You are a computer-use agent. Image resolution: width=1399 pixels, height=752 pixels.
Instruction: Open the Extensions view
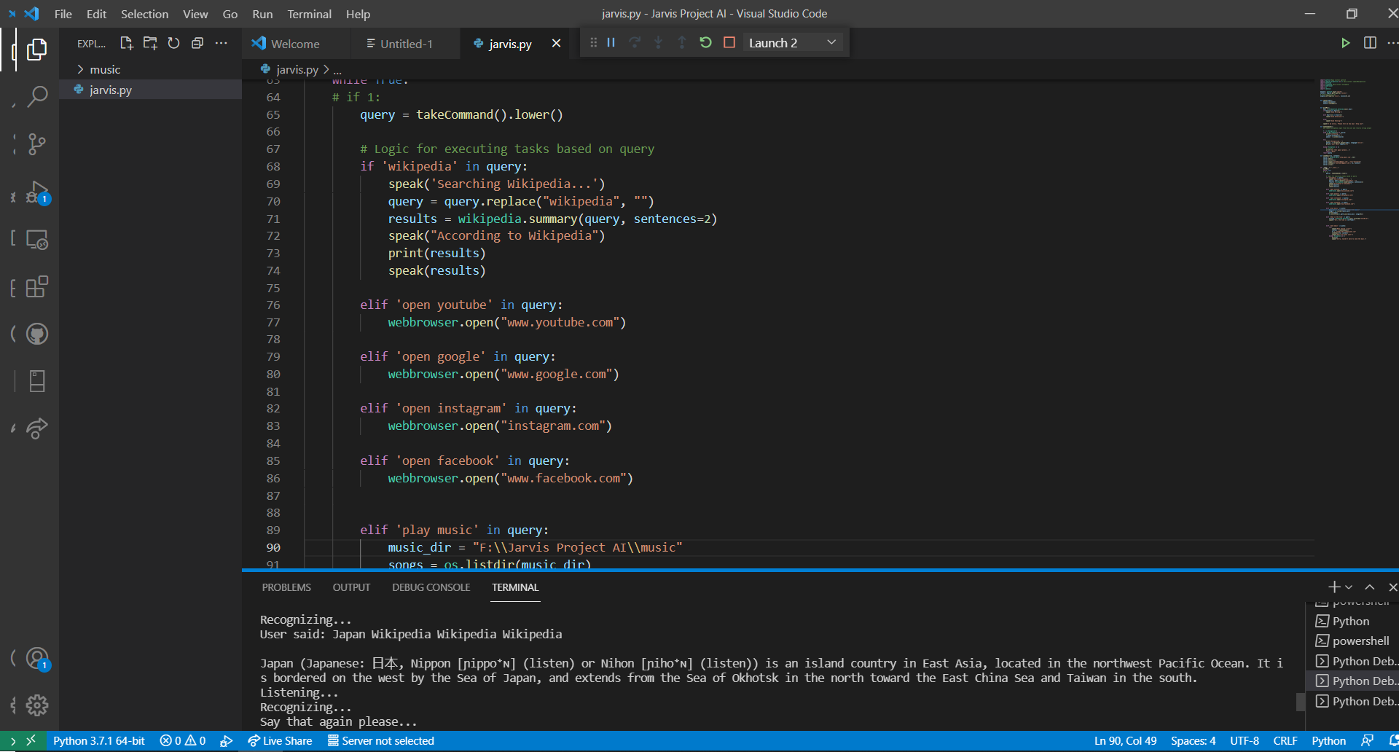pos(37,286)
